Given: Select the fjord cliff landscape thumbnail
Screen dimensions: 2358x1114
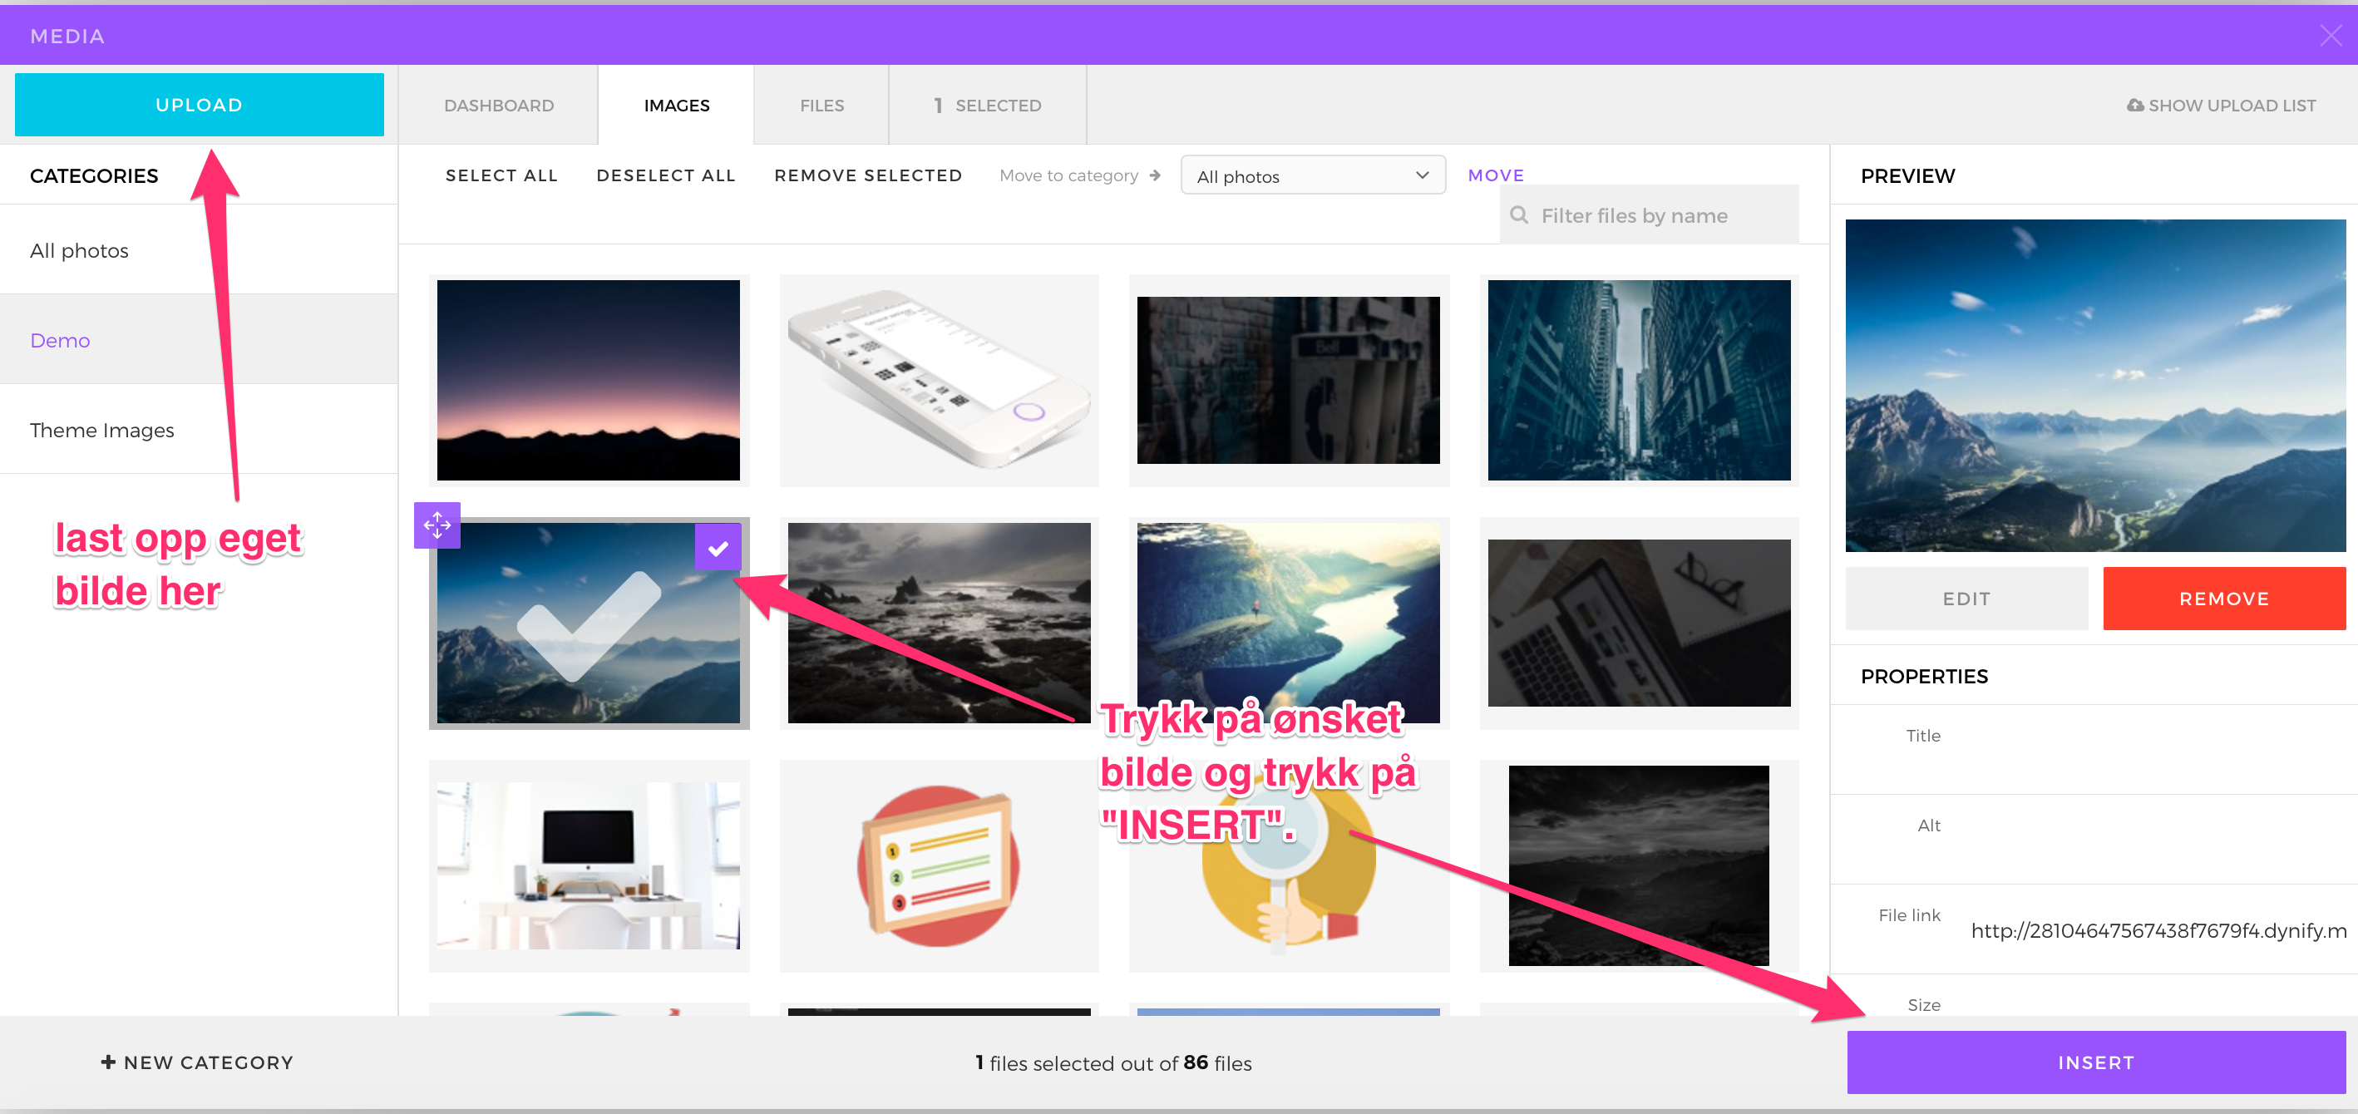Looking at the screenshot, I should coord(1288,623).
